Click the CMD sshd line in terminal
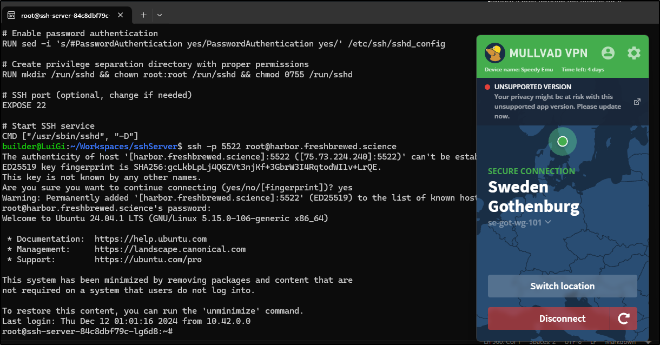 click(70, 136)
